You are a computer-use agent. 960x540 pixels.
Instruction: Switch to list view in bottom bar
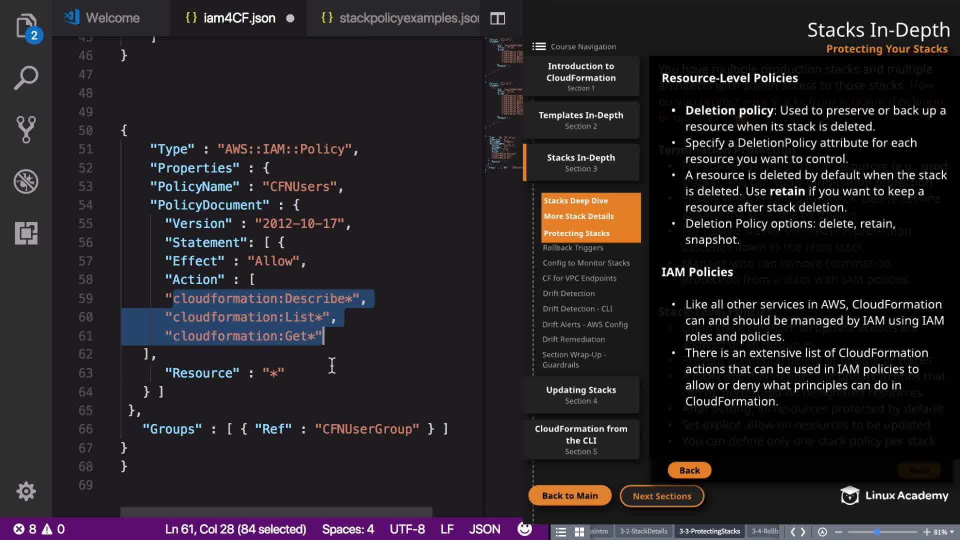[561, 531]
